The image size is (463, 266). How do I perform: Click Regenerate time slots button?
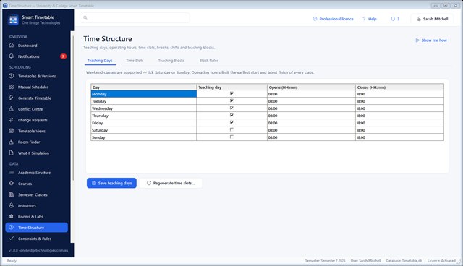click(x=171, y=183)
